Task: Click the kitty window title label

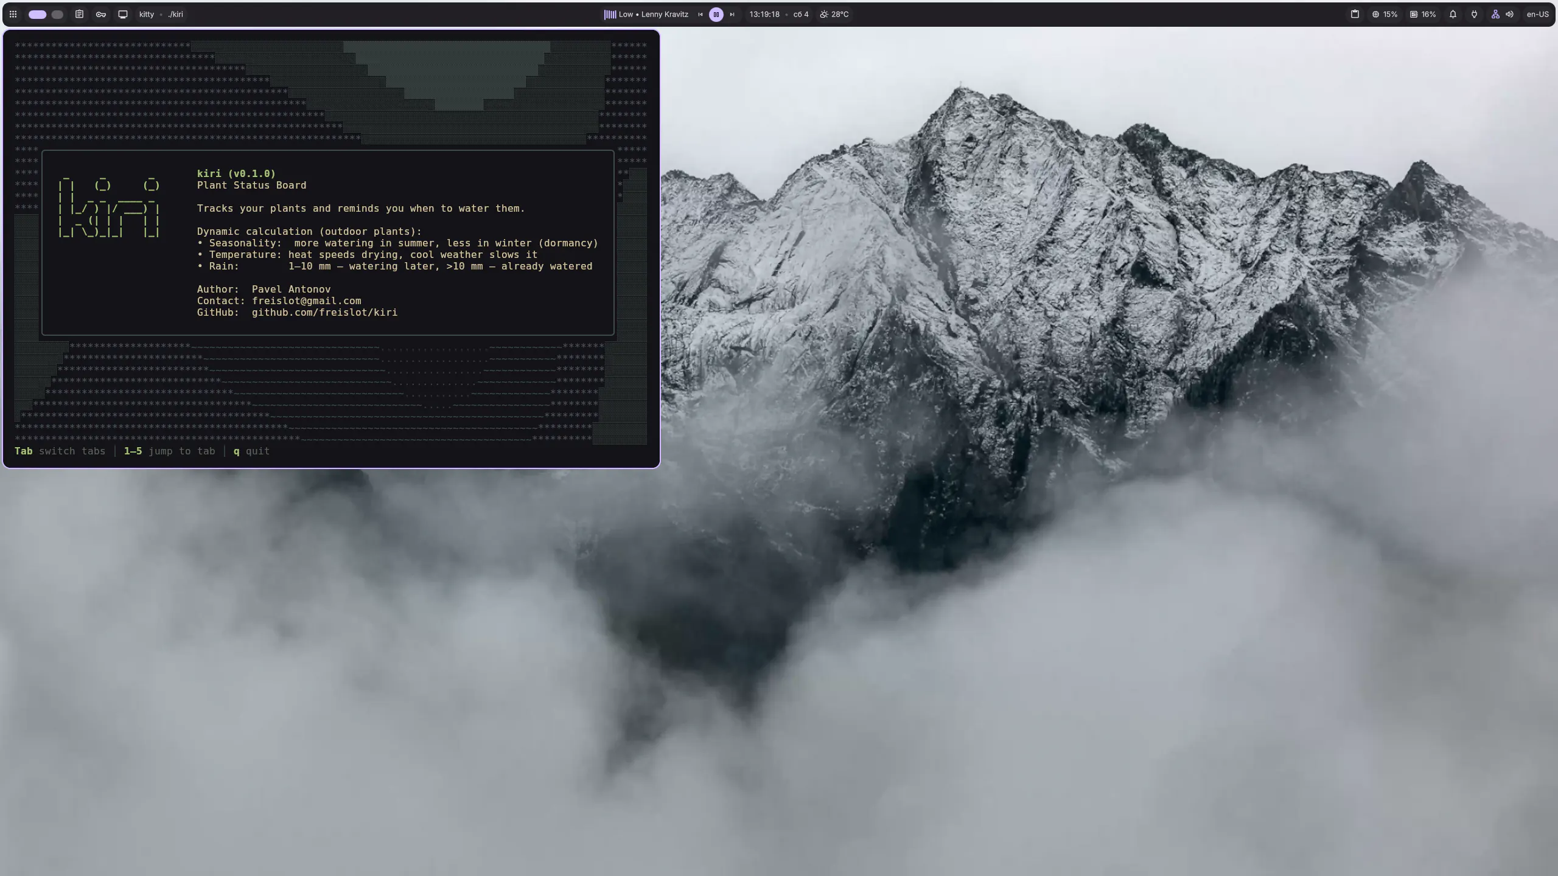Action: point(147,14)
